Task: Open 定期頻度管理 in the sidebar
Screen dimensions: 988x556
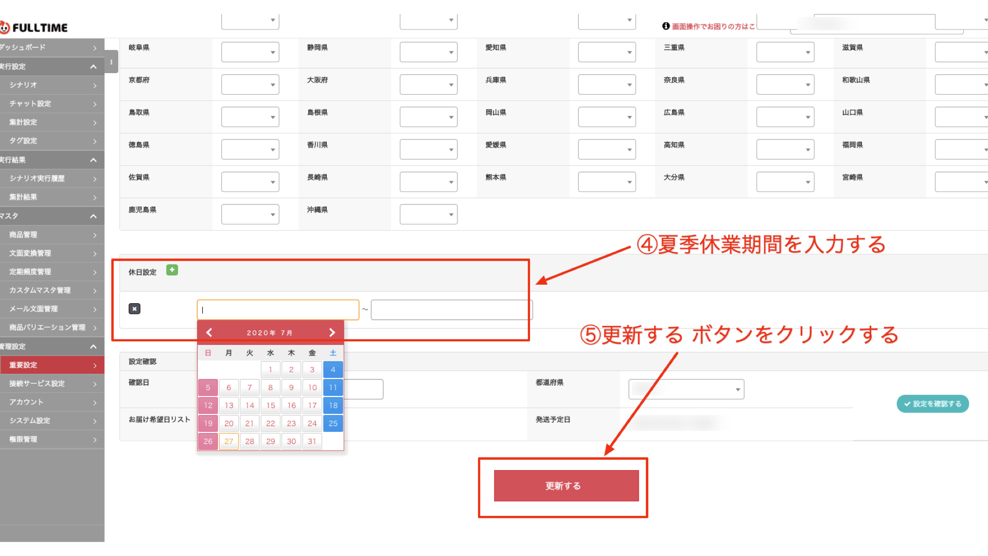Action: point(52,271)
